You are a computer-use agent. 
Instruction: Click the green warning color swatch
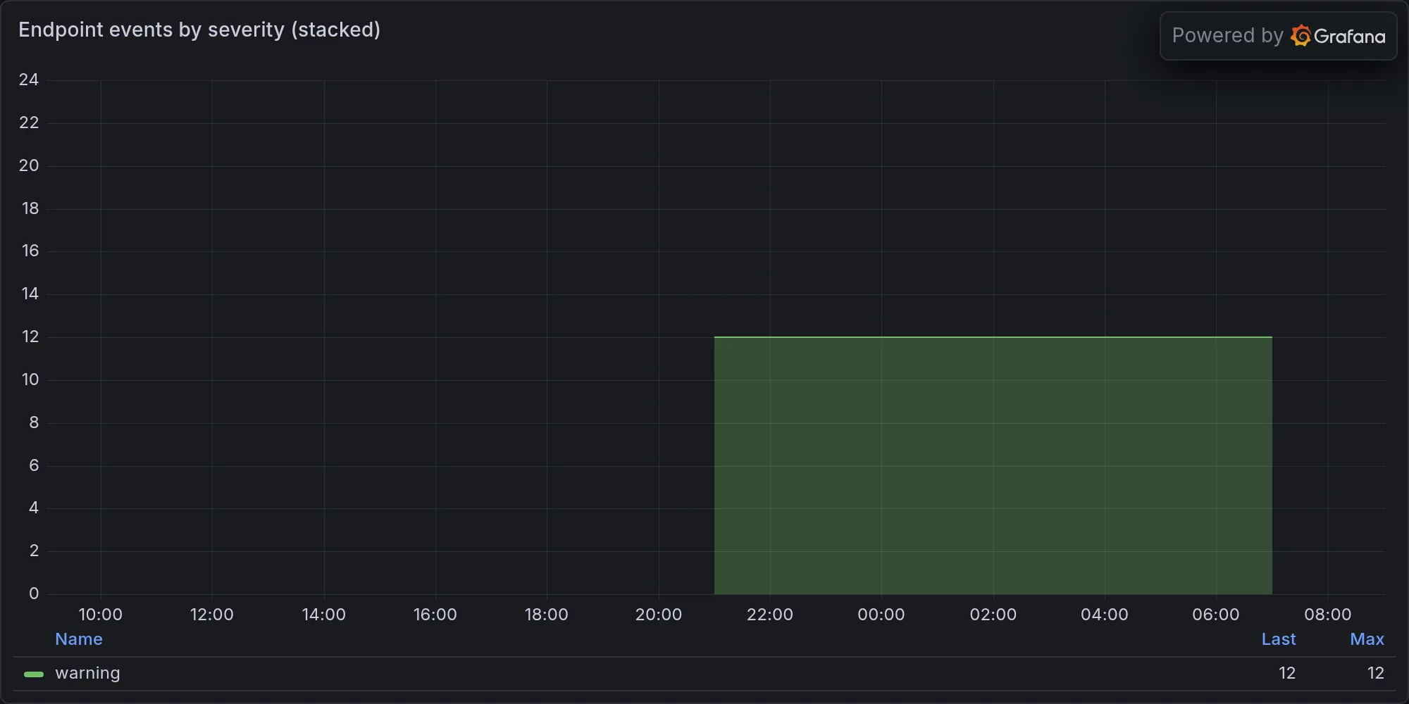tap(34, 674)
